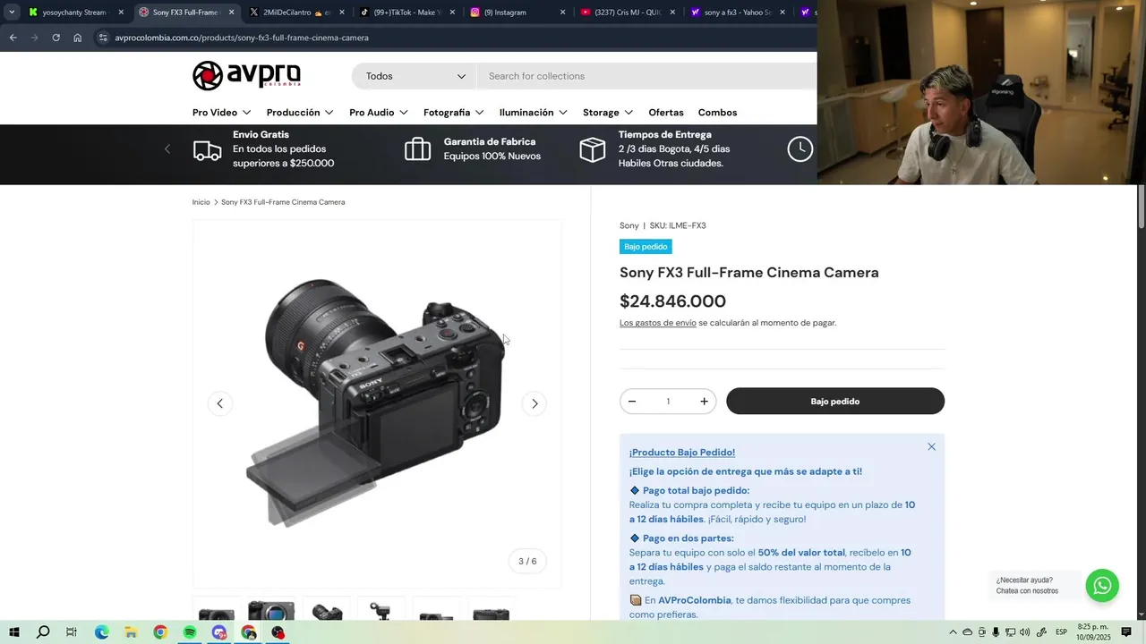
Task: Click the AVPro Colombia logo
Action: click(x=246, y=76)
